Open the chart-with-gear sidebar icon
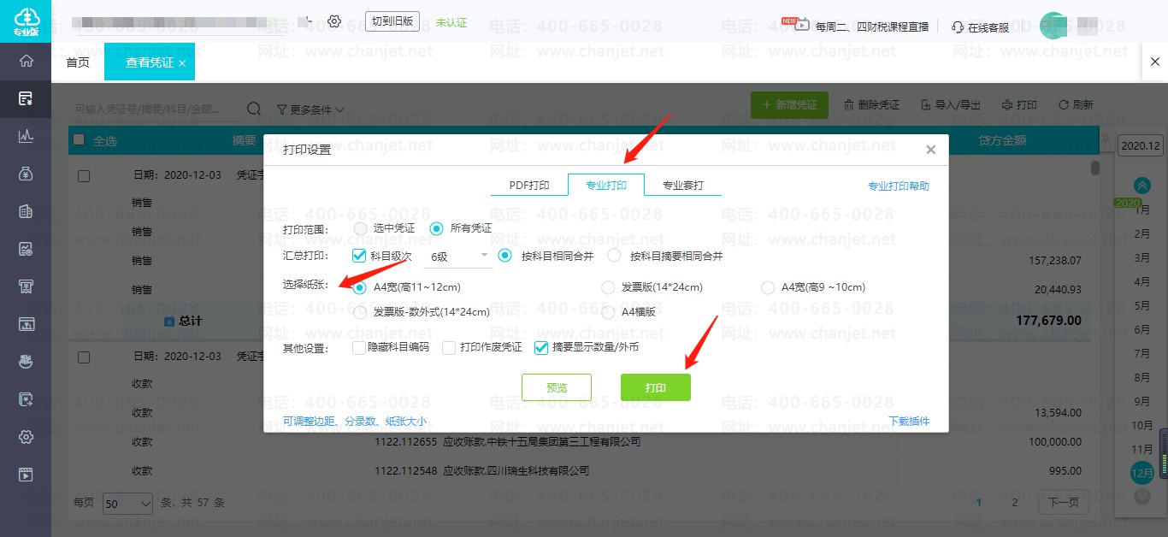Image resolution: width=1168 pixels, height=537 pixels. pos(26,249)
